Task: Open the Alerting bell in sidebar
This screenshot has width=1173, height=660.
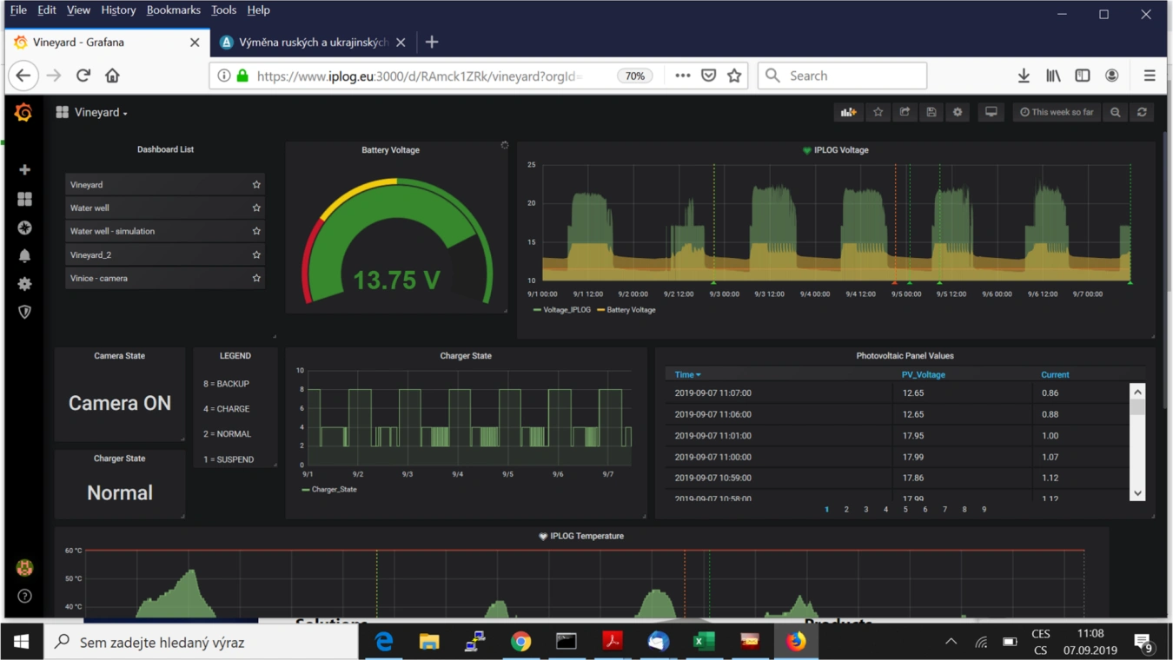Action: coord(24,255)
